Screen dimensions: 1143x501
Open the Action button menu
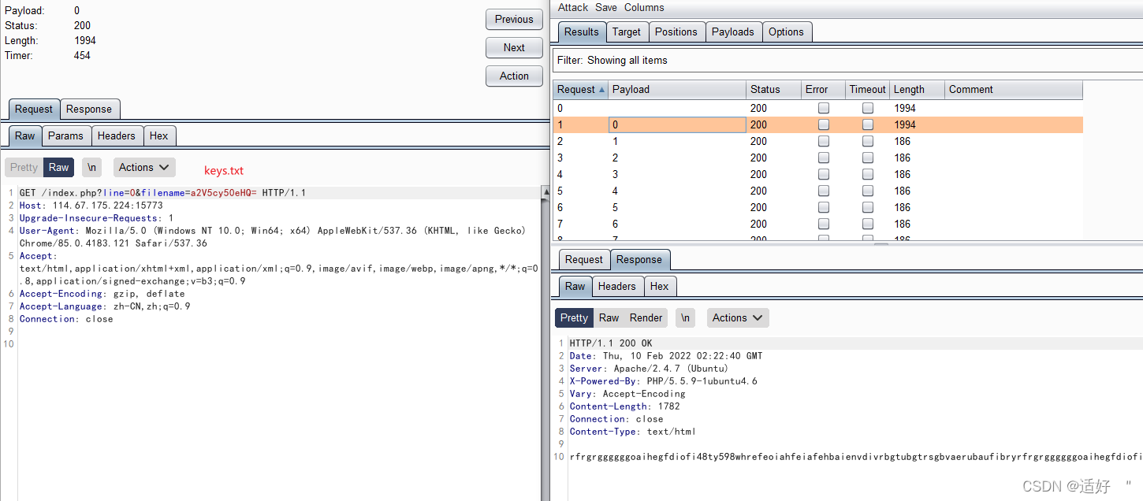(514, 76)
